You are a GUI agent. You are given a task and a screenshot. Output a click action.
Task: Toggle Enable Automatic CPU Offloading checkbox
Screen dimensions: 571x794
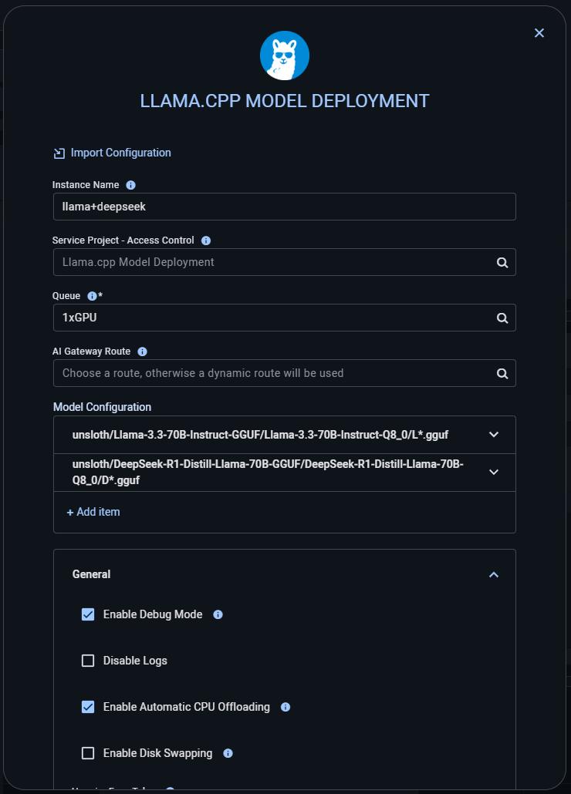tap(88, 707)
